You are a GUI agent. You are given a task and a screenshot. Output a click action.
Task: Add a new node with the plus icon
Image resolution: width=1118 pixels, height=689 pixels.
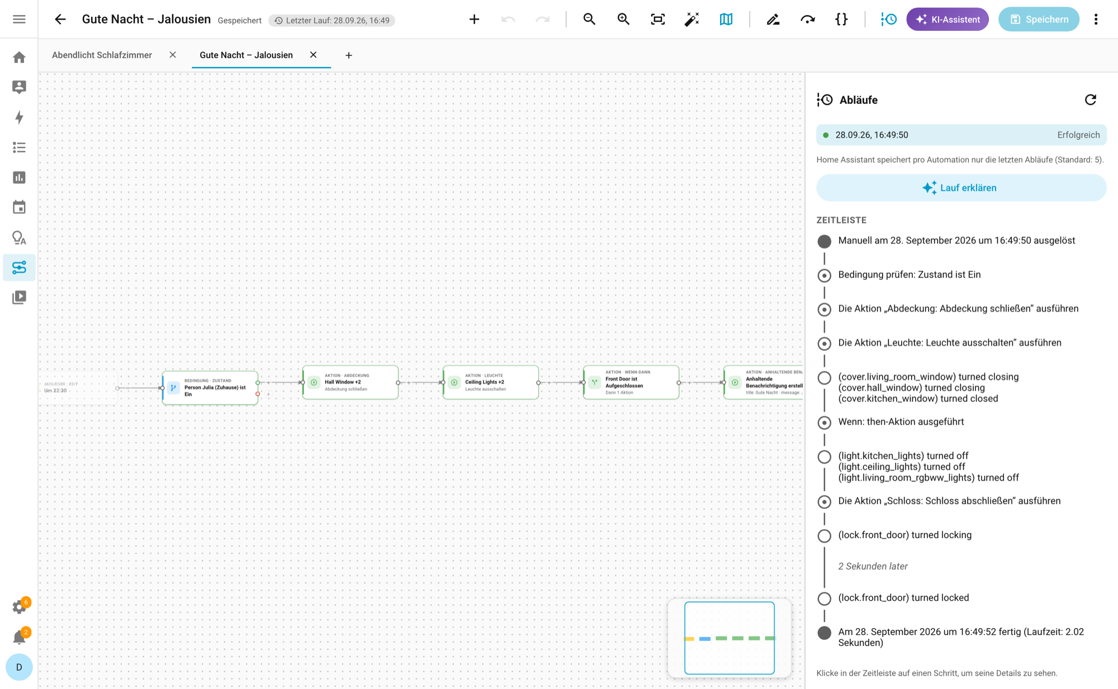474,19
